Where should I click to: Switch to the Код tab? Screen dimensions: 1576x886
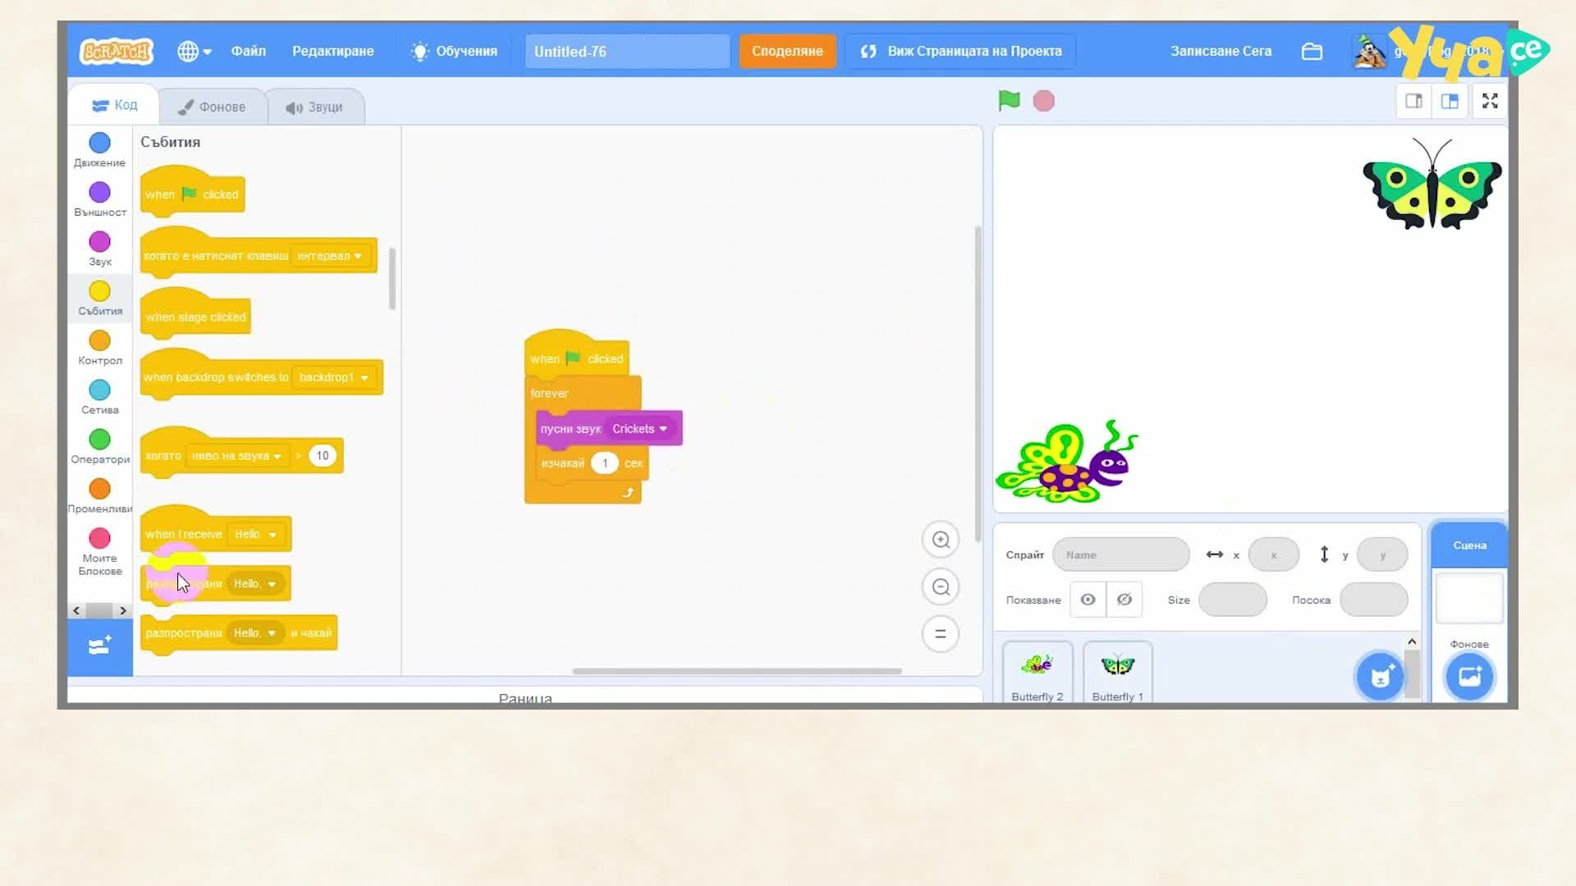(x=114, y=105)
